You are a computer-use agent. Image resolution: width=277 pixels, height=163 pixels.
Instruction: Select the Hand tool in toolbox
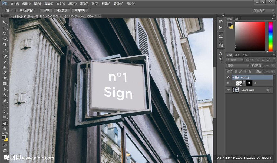[x=5, y=123]
